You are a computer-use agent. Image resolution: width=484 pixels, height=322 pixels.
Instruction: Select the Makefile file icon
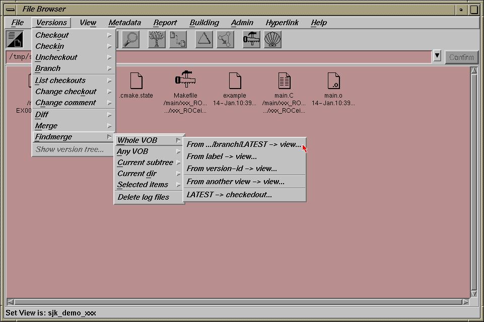click(185, 80)
